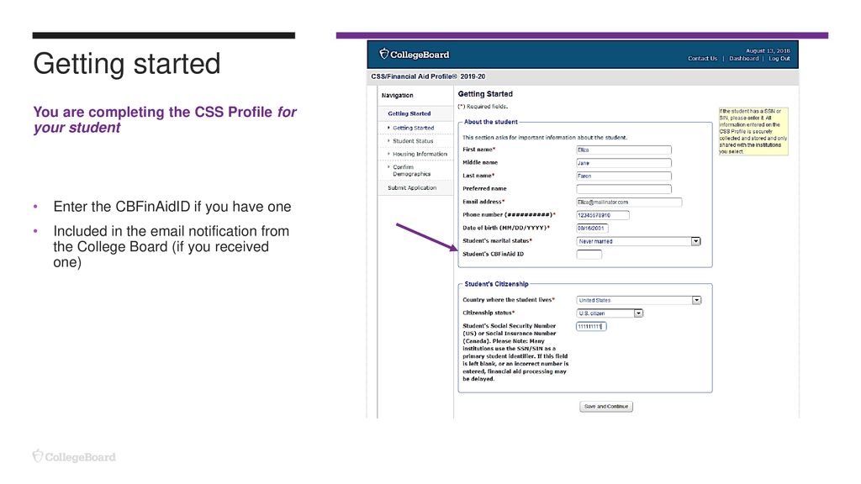Screen dimensions: 861x484
Task: Select Getting Started navigation heading
Action: 409,113
